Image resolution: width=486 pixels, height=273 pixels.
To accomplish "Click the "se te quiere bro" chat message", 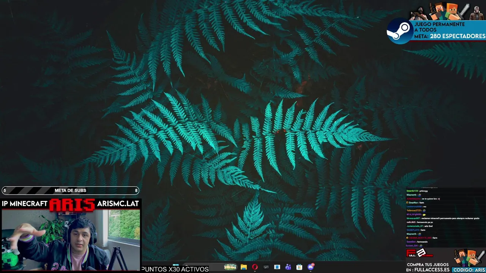I will (423, 199).
